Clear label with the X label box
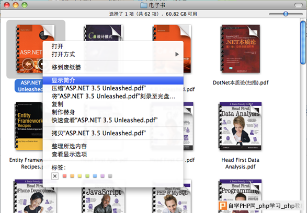This screenshot has width=307, height=213. click(x=55, y=176)
